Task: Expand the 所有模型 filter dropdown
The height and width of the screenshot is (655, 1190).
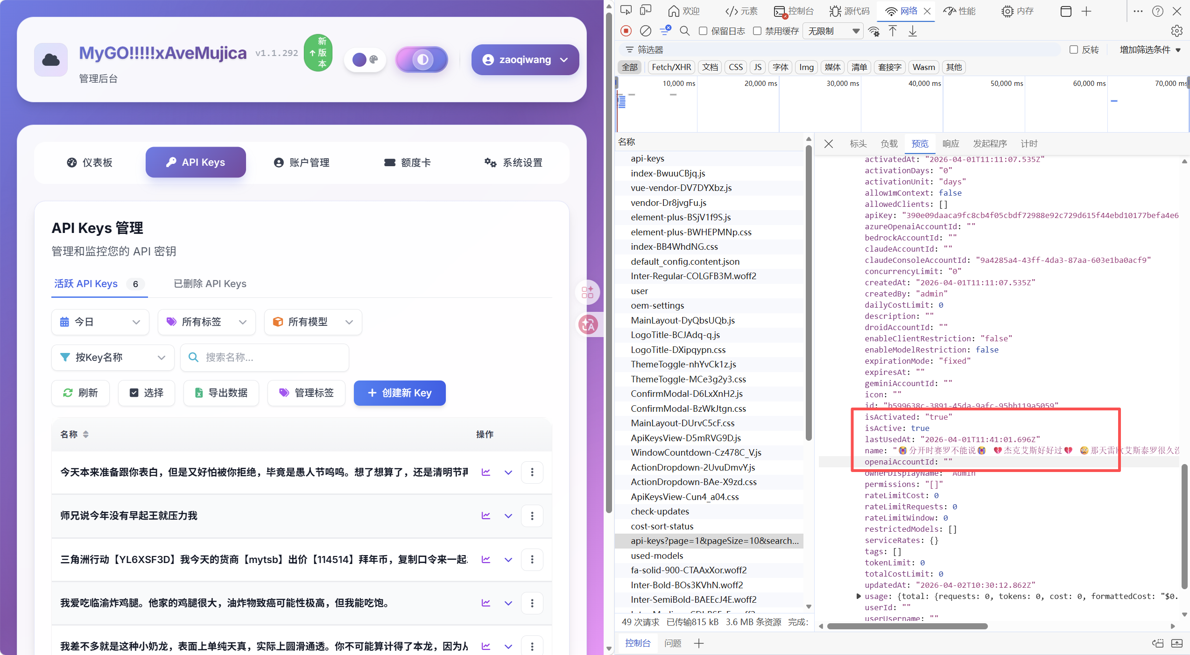Action: pyautogui.click(x=313, y=322)
